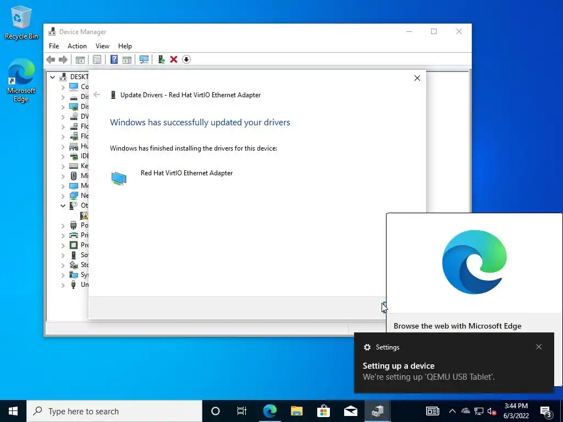Image resolution: width=563 pixels, height=422 pixels.
Task: Collapse the DESKT root computer node
Action: pyautogui.click(x=52, y=77)
